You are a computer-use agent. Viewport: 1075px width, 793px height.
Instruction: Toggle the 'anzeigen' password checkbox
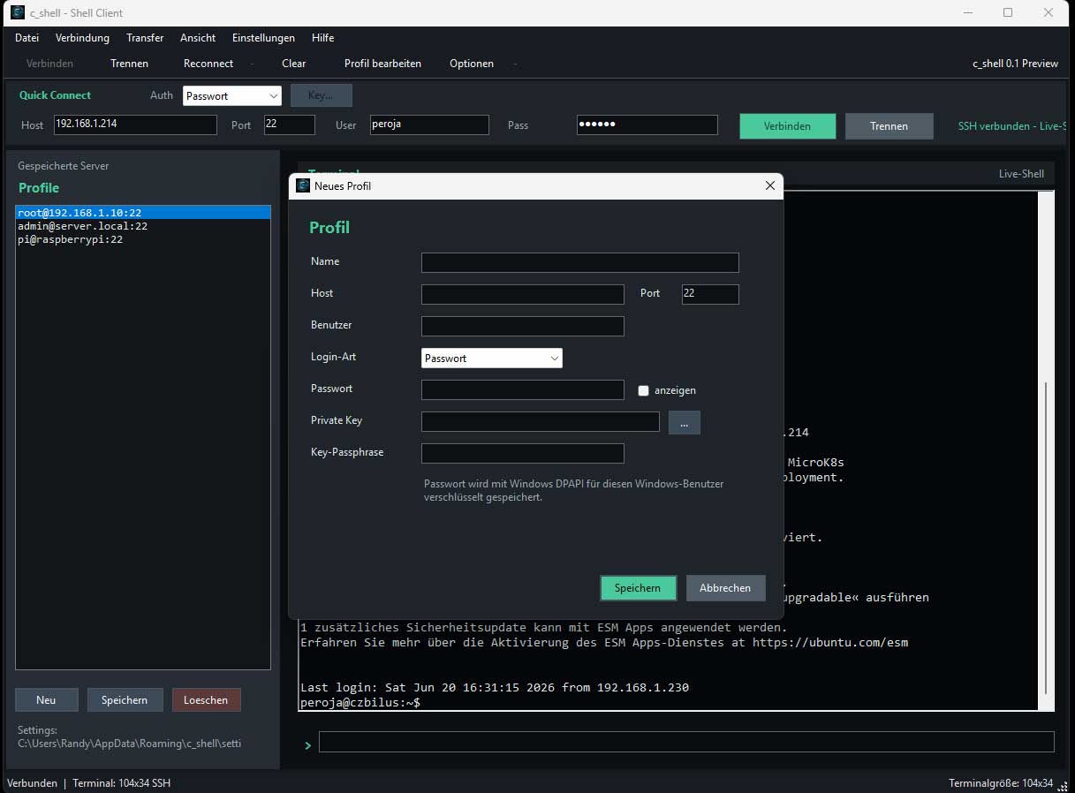[643, 390]
